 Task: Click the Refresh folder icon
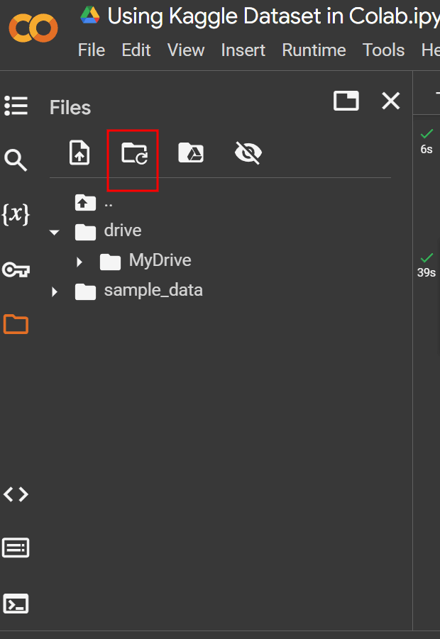pyautogui.click(x=135, y=154)
